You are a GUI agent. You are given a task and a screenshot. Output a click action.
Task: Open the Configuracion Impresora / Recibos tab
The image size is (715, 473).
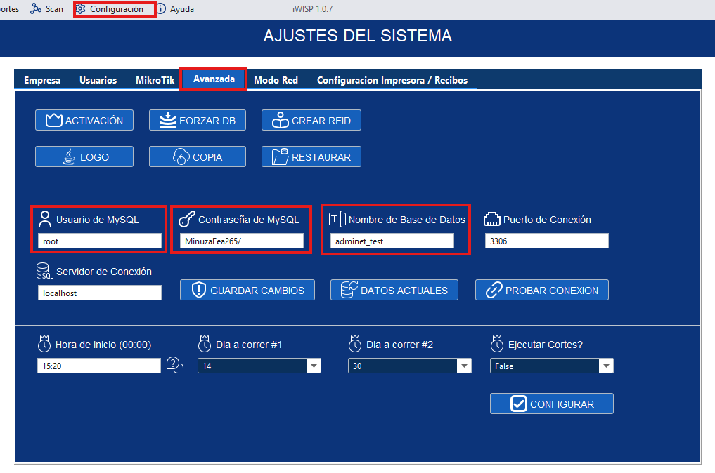(392, 80)
